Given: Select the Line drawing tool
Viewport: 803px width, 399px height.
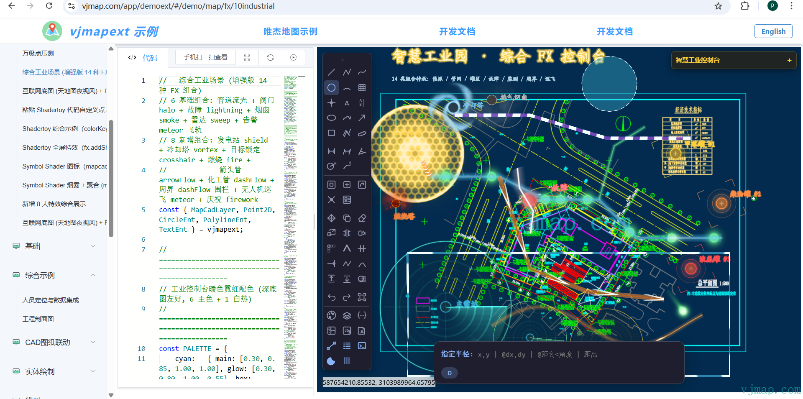Looking at the screenshot, I should click(x=331, y=72).
